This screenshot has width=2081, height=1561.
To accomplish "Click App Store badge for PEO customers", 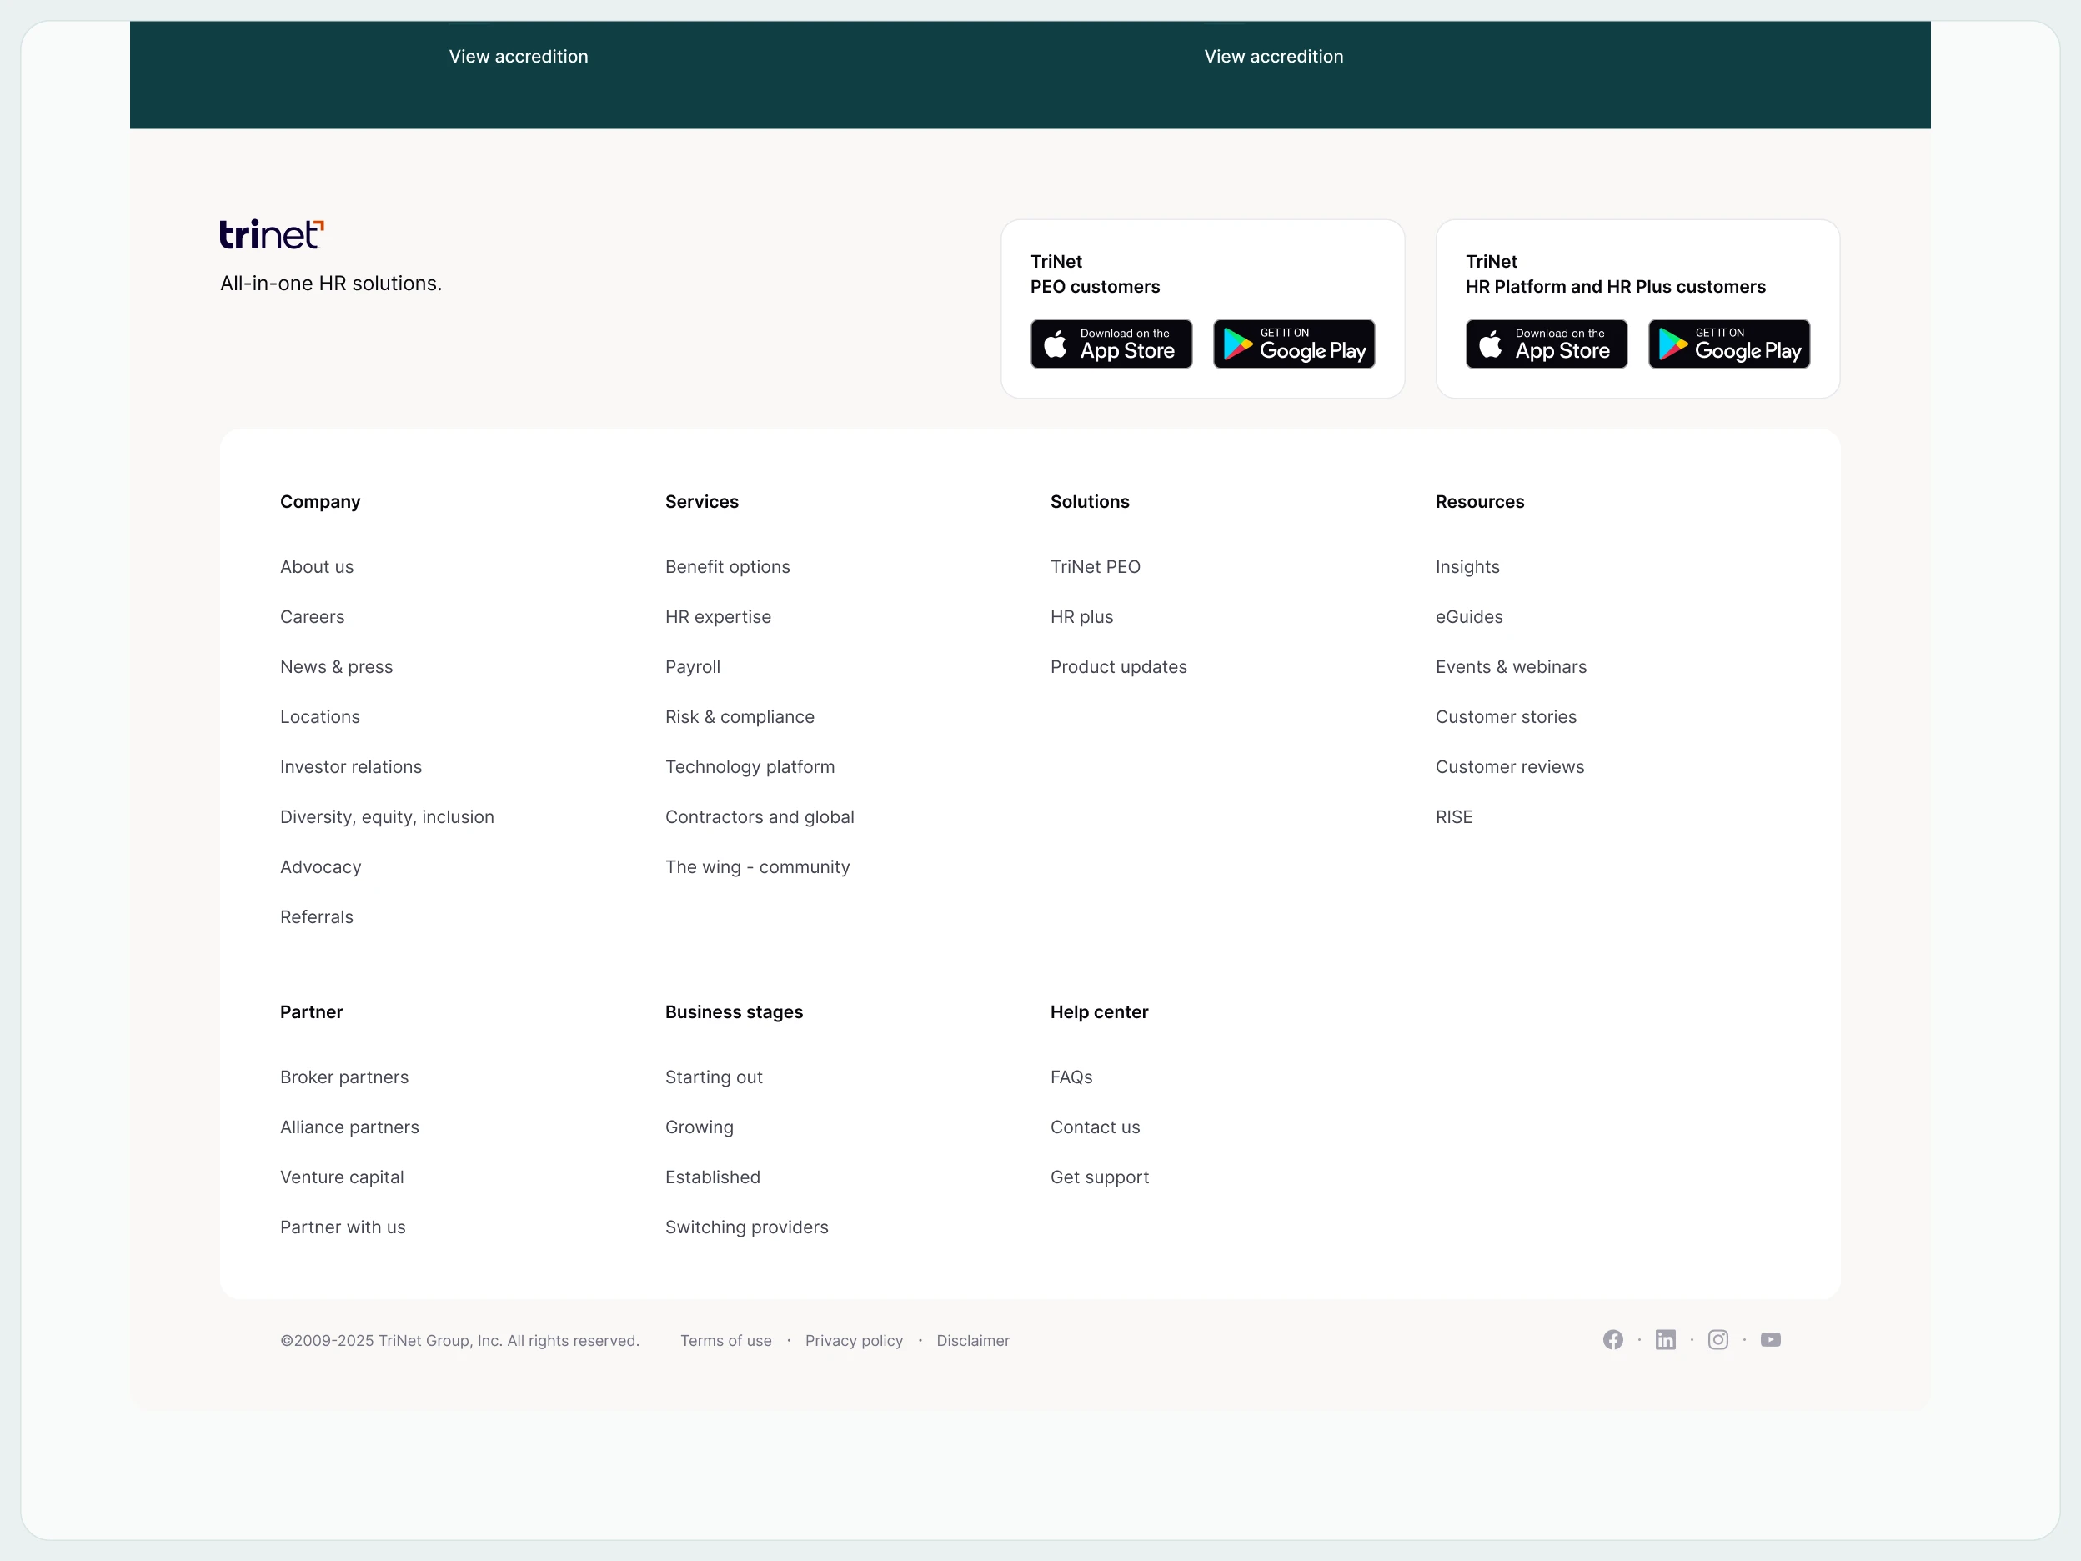I will pyautogui.click(x=1111, y=344).
